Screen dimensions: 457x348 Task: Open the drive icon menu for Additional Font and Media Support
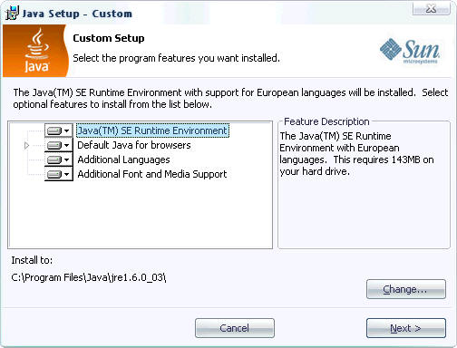click(59, 174)
